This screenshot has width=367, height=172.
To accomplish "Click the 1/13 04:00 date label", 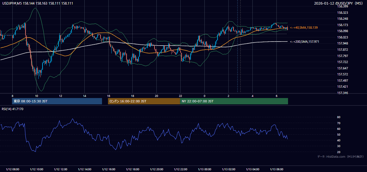I will [x=252, y=169].
